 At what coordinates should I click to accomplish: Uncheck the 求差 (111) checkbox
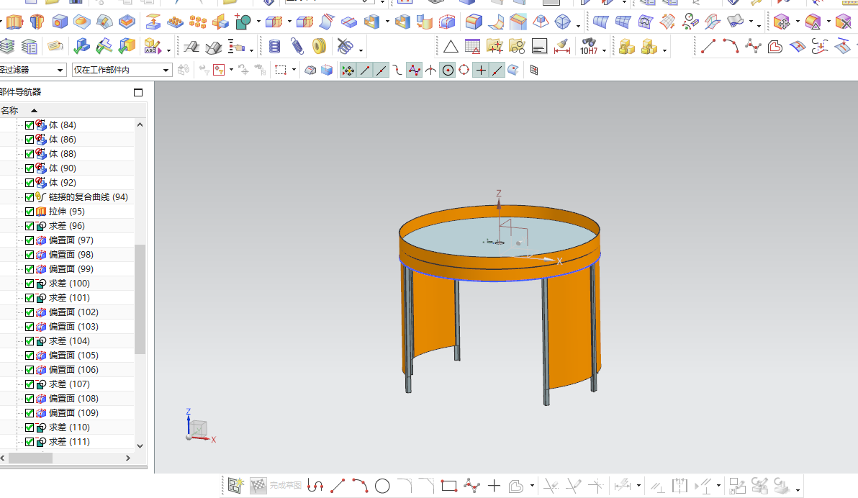[x=30, y=442]
